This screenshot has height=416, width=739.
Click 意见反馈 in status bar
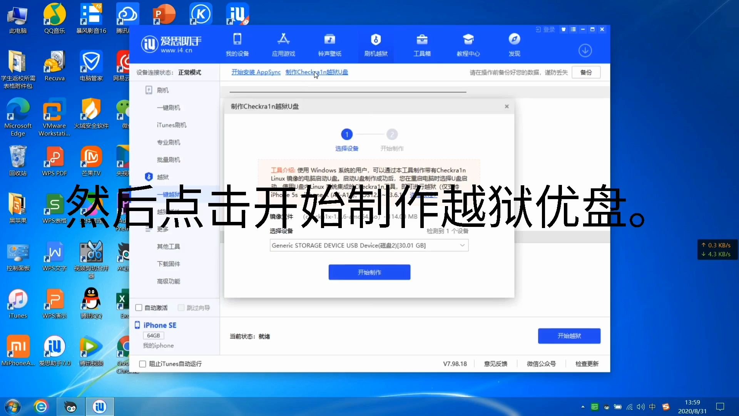(495, 364)
